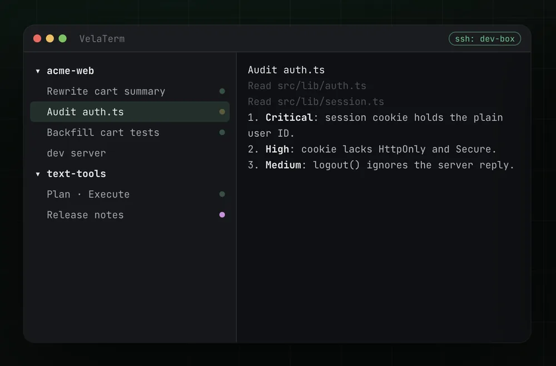Click the green status dot for Plan · Execute
The height and width of the screenshot is (366, 556).
pyautogui.click(x=222, y=194)
